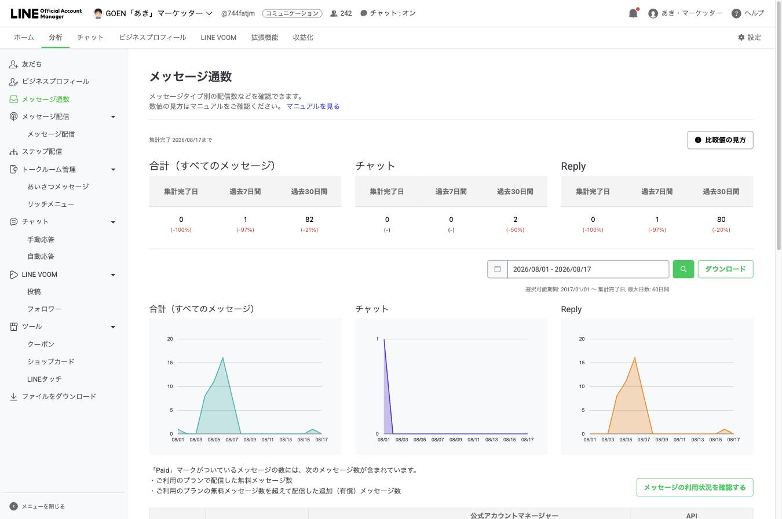The height and width of the screenshot is (519, 782).
Task: Open LINEタッチ in sidebar
Action: tap(44, 379)
